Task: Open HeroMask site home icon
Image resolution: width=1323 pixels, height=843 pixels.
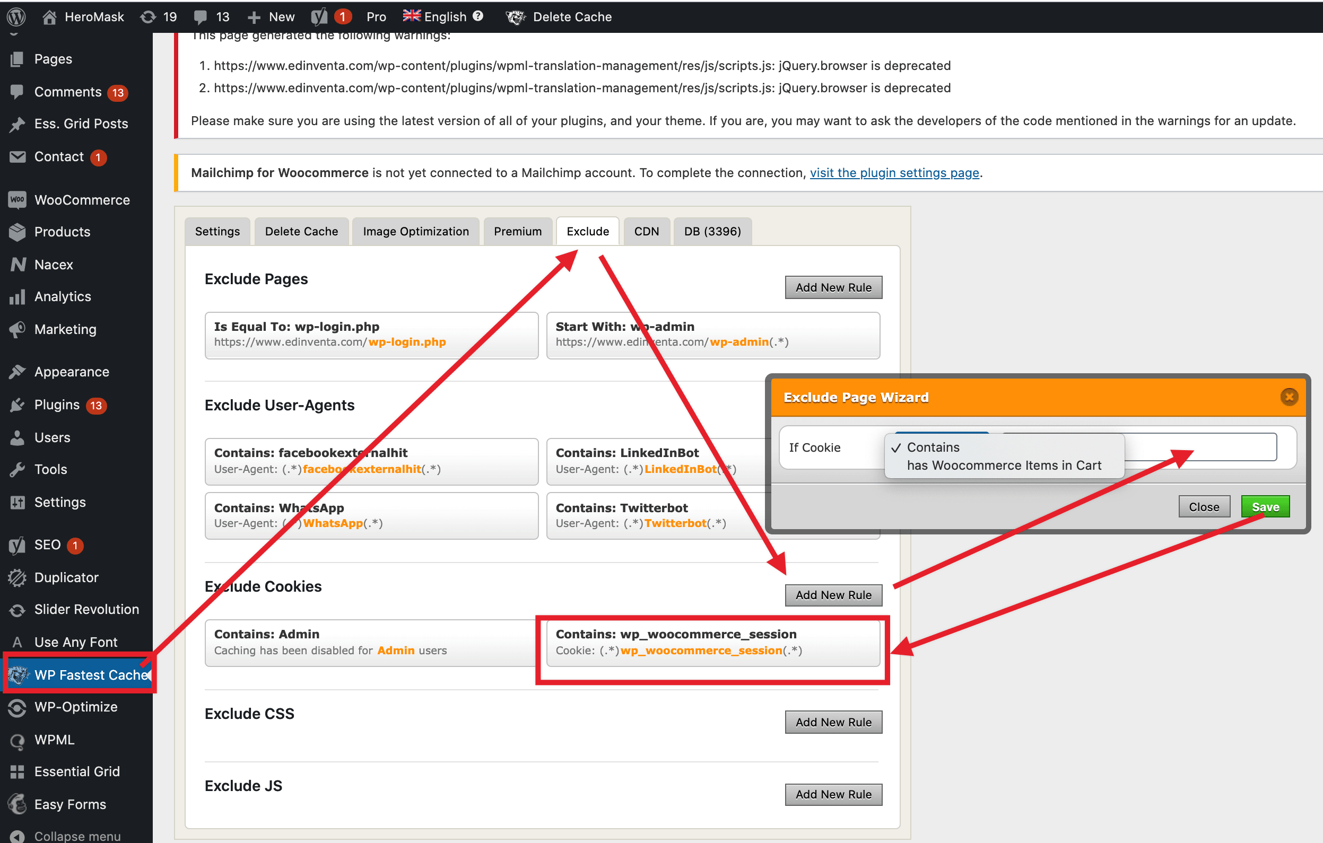Action: pos(49,17)
